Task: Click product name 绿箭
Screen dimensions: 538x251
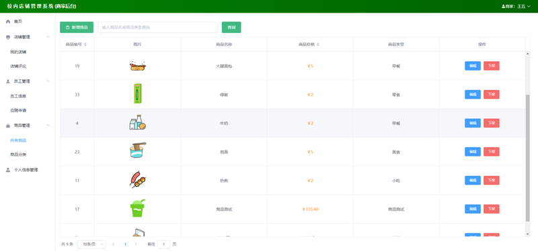Action: click(x=224, y=95)
